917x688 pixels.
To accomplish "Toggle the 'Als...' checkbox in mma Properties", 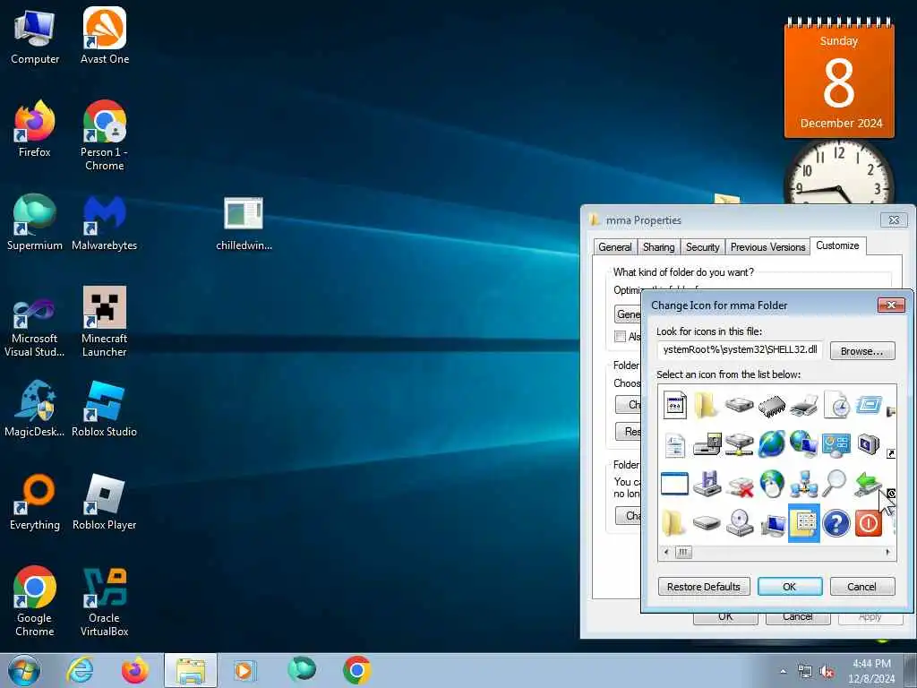I will pos(621,337).
